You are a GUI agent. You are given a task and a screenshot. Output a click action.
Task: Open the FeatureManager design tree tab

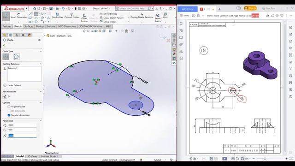[x=5, y=35]
